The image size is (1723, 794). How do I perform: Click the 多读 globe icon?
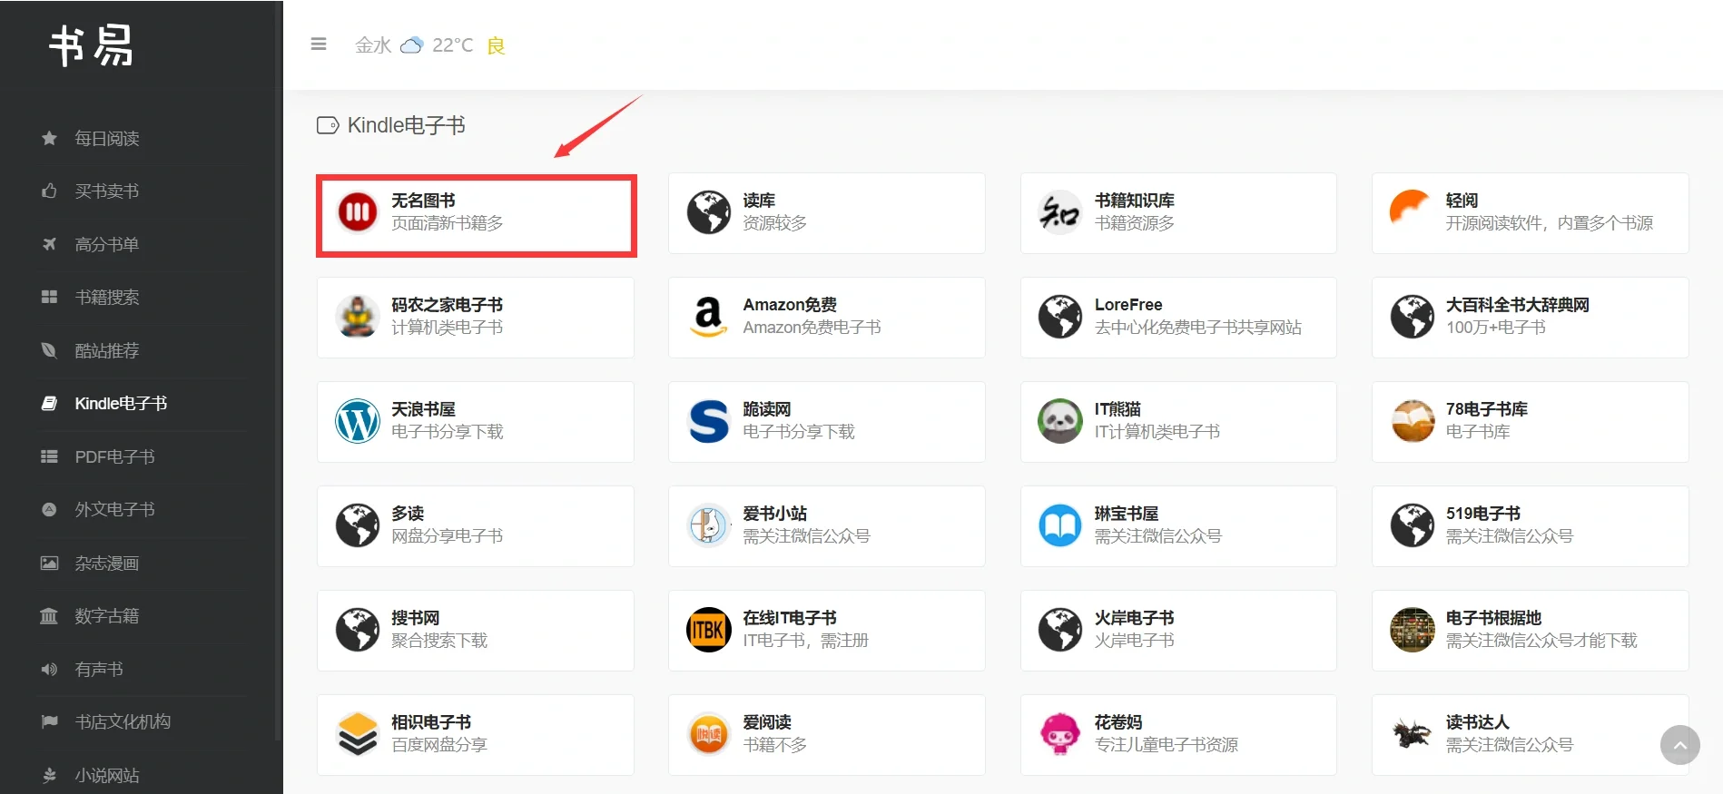(358, 525)
